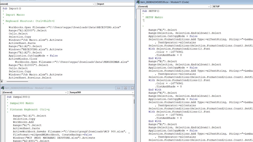Click the "' SETUP Makro" comment
253x142 pixels.
click(x=153, y=17)
